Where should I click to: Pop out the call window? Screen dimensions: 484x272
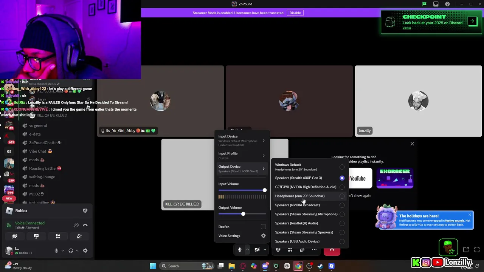pyautogui.click(x=466, y=250)
